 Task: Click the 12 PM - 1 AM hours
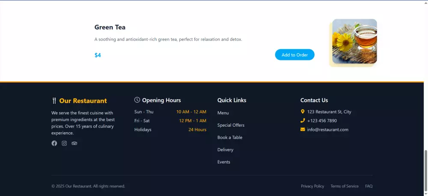click(x=193, y=121)
